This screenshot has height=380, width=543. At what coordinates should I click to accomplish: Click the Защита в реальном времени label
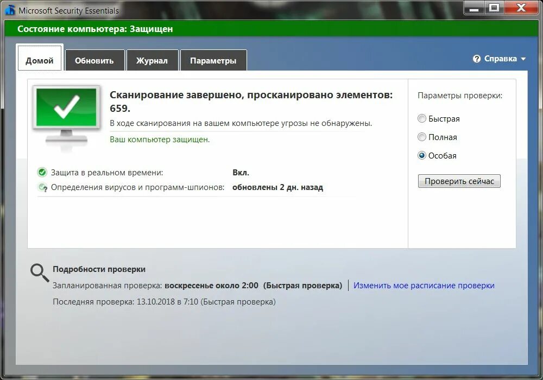pos(107,172)
